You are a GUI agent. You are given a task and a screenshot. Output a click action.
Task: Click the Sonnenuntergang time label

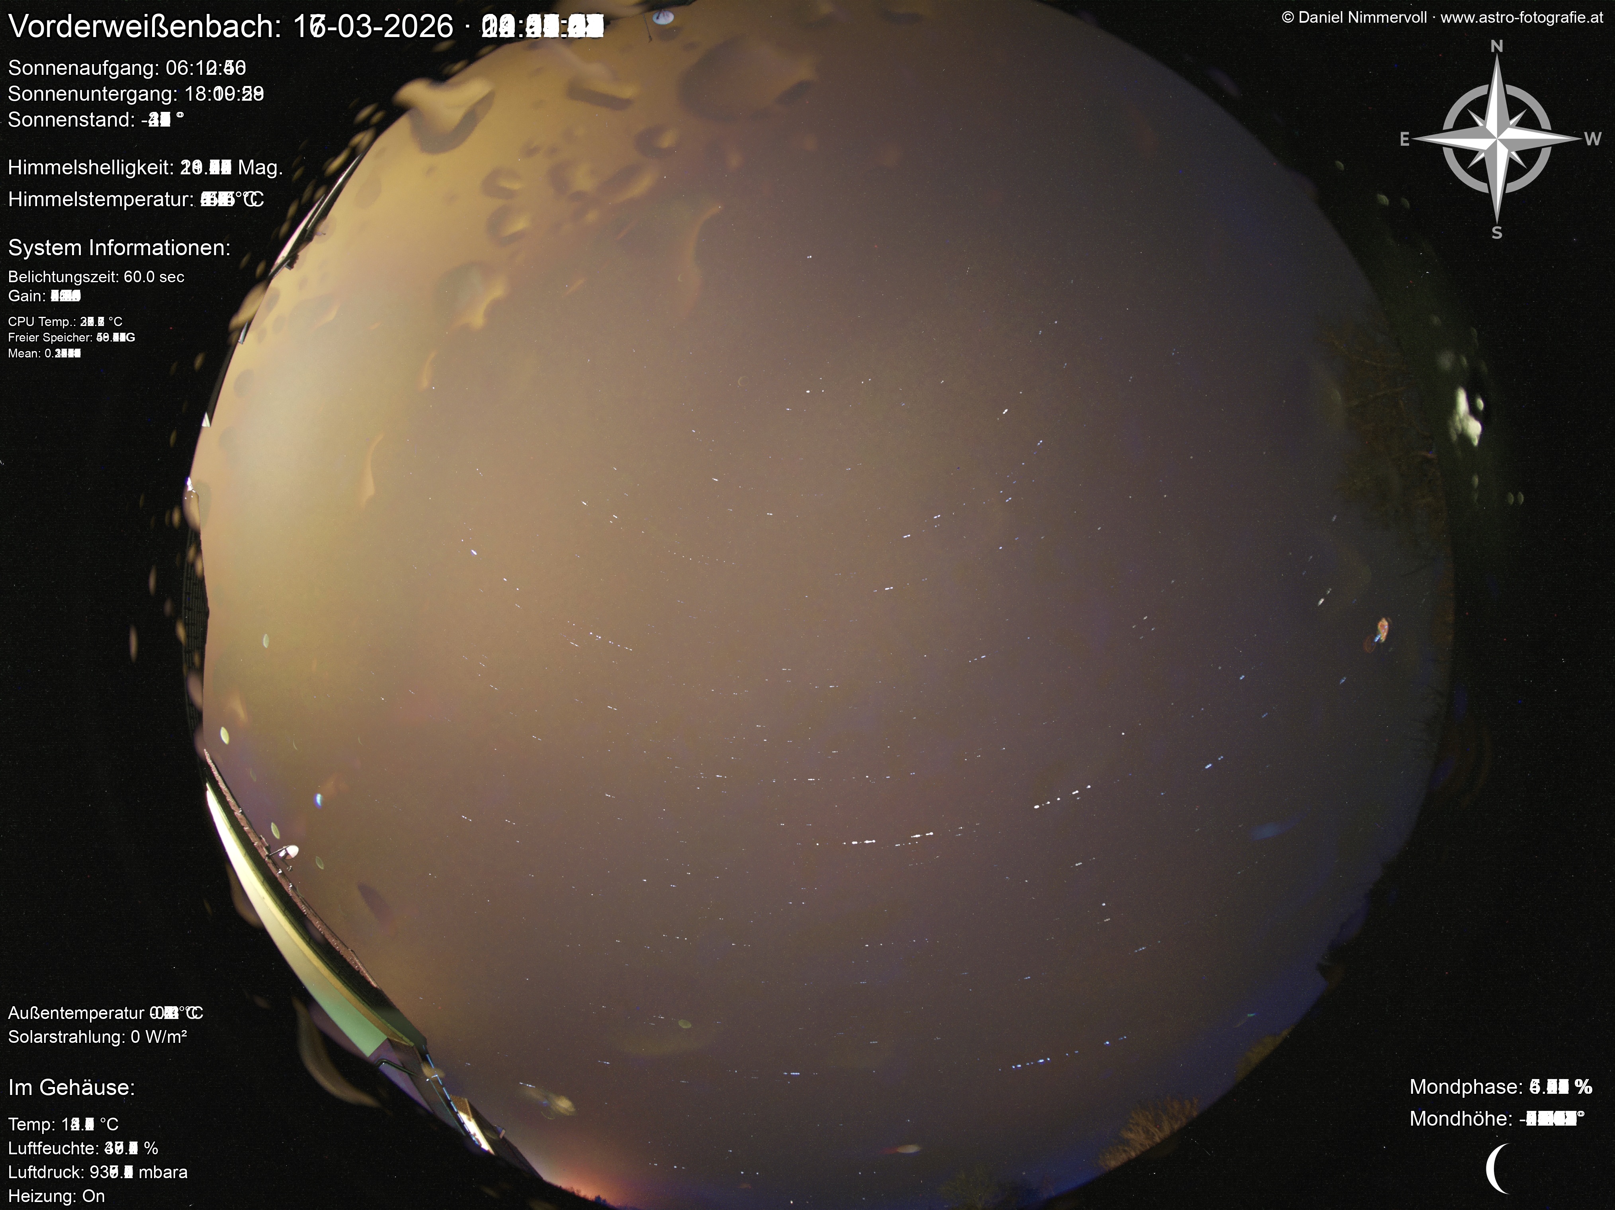[135, 94]
